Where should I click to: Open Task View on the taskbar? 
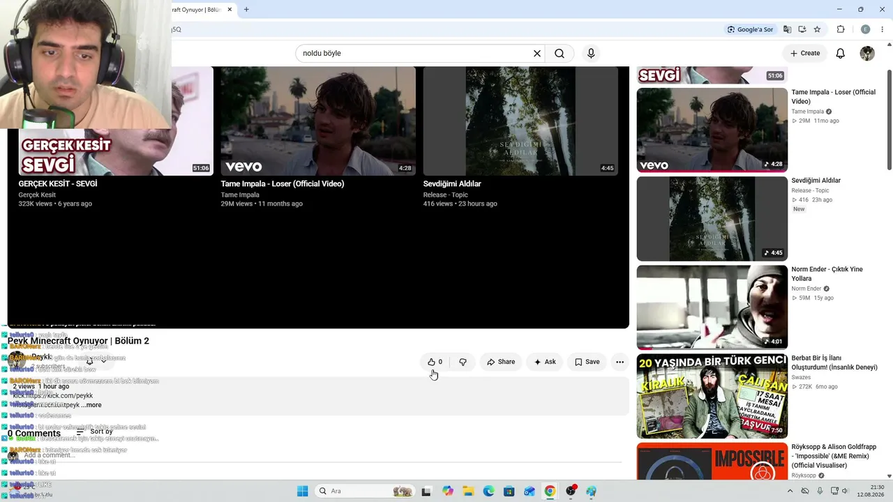click(x=426, y=491)
